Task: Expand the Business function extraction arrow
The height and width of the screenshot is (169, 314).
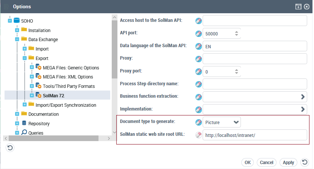Action: (303, 97)
